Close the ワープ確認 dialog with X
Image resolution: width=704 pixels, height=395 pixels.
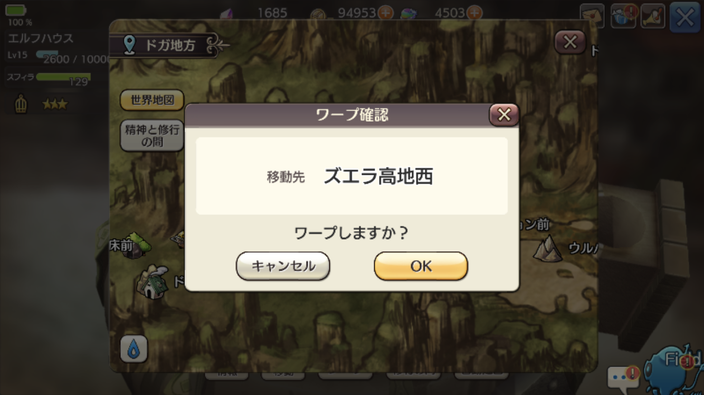click(x=504, y=115)
